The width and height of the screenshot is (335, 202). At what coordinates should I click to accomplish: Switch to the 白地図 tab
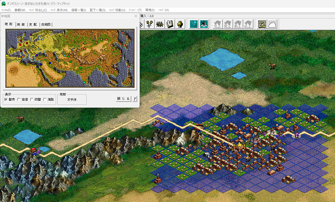(x=46, y=25)
